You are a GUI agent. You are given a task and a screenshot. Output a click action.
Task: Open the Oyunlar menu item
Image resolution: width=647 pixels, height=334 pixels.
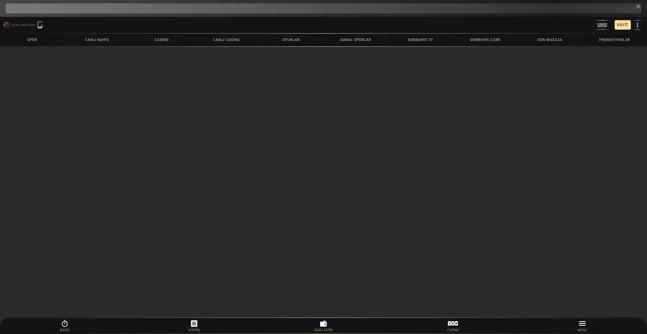point(291,40)
